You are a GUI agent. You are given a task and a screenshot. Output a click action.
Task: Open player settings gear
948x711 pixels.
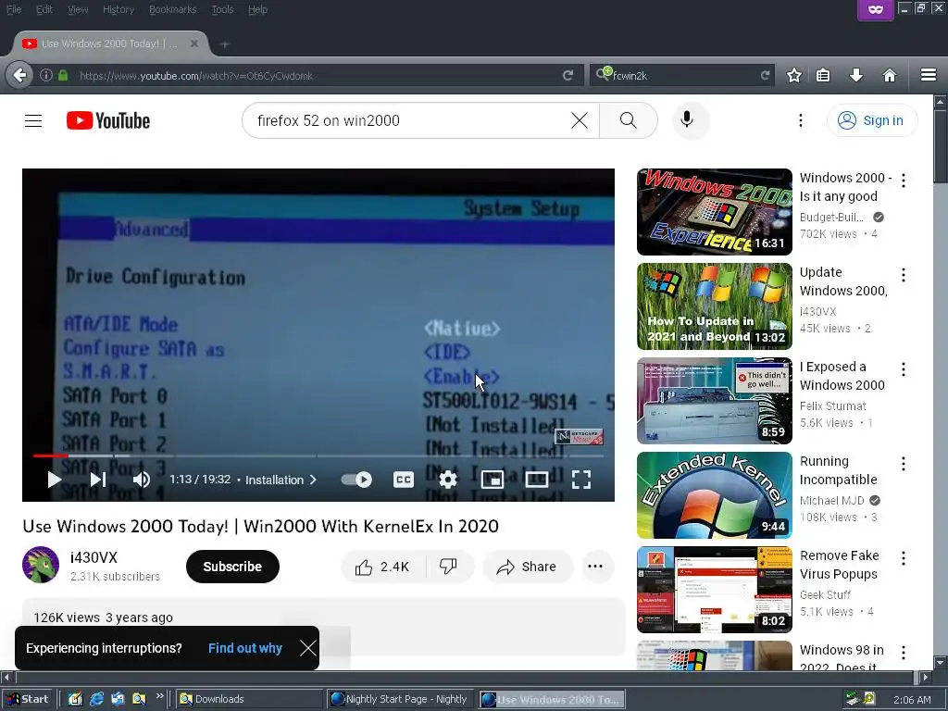click(448, 480)
